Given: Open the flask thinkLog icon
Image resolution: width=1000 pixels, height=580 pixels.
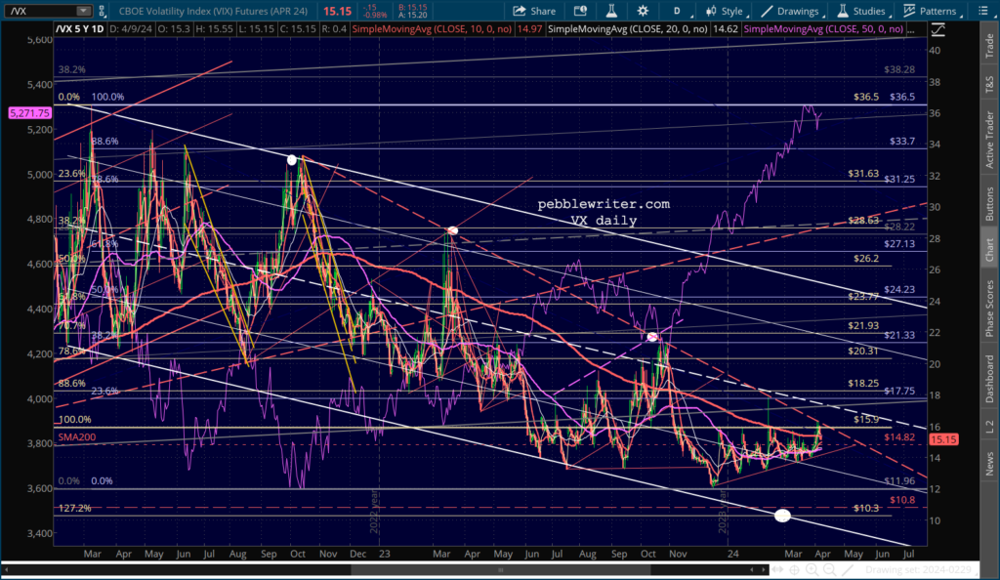Looking at the screenshot, I should click(611, 11).
